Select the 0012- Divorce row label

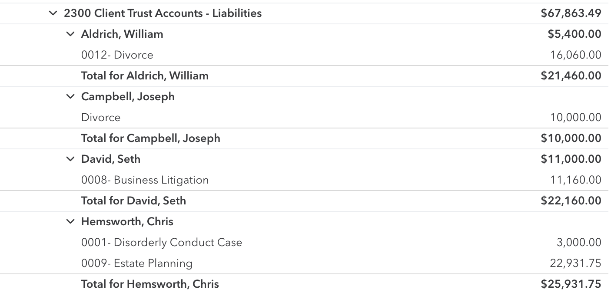click(117, 55)
